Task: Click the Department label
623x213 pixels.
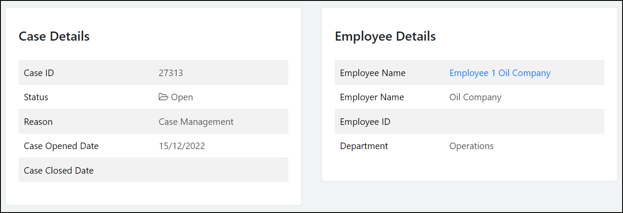Action: click(364, 146)
